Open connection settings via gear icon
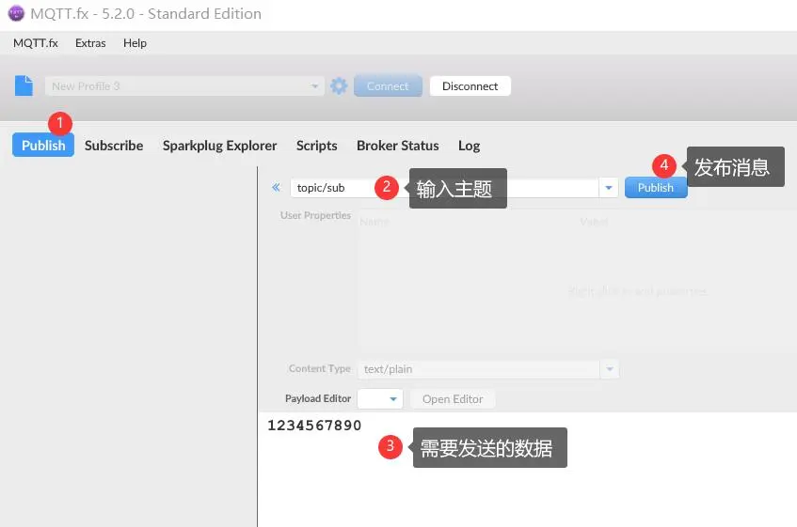The height and width of the screenshot is (527, 797). 339,85
